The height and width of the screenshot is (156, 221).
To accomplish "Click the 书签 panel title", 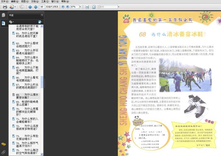I will [x=11, y=15].
